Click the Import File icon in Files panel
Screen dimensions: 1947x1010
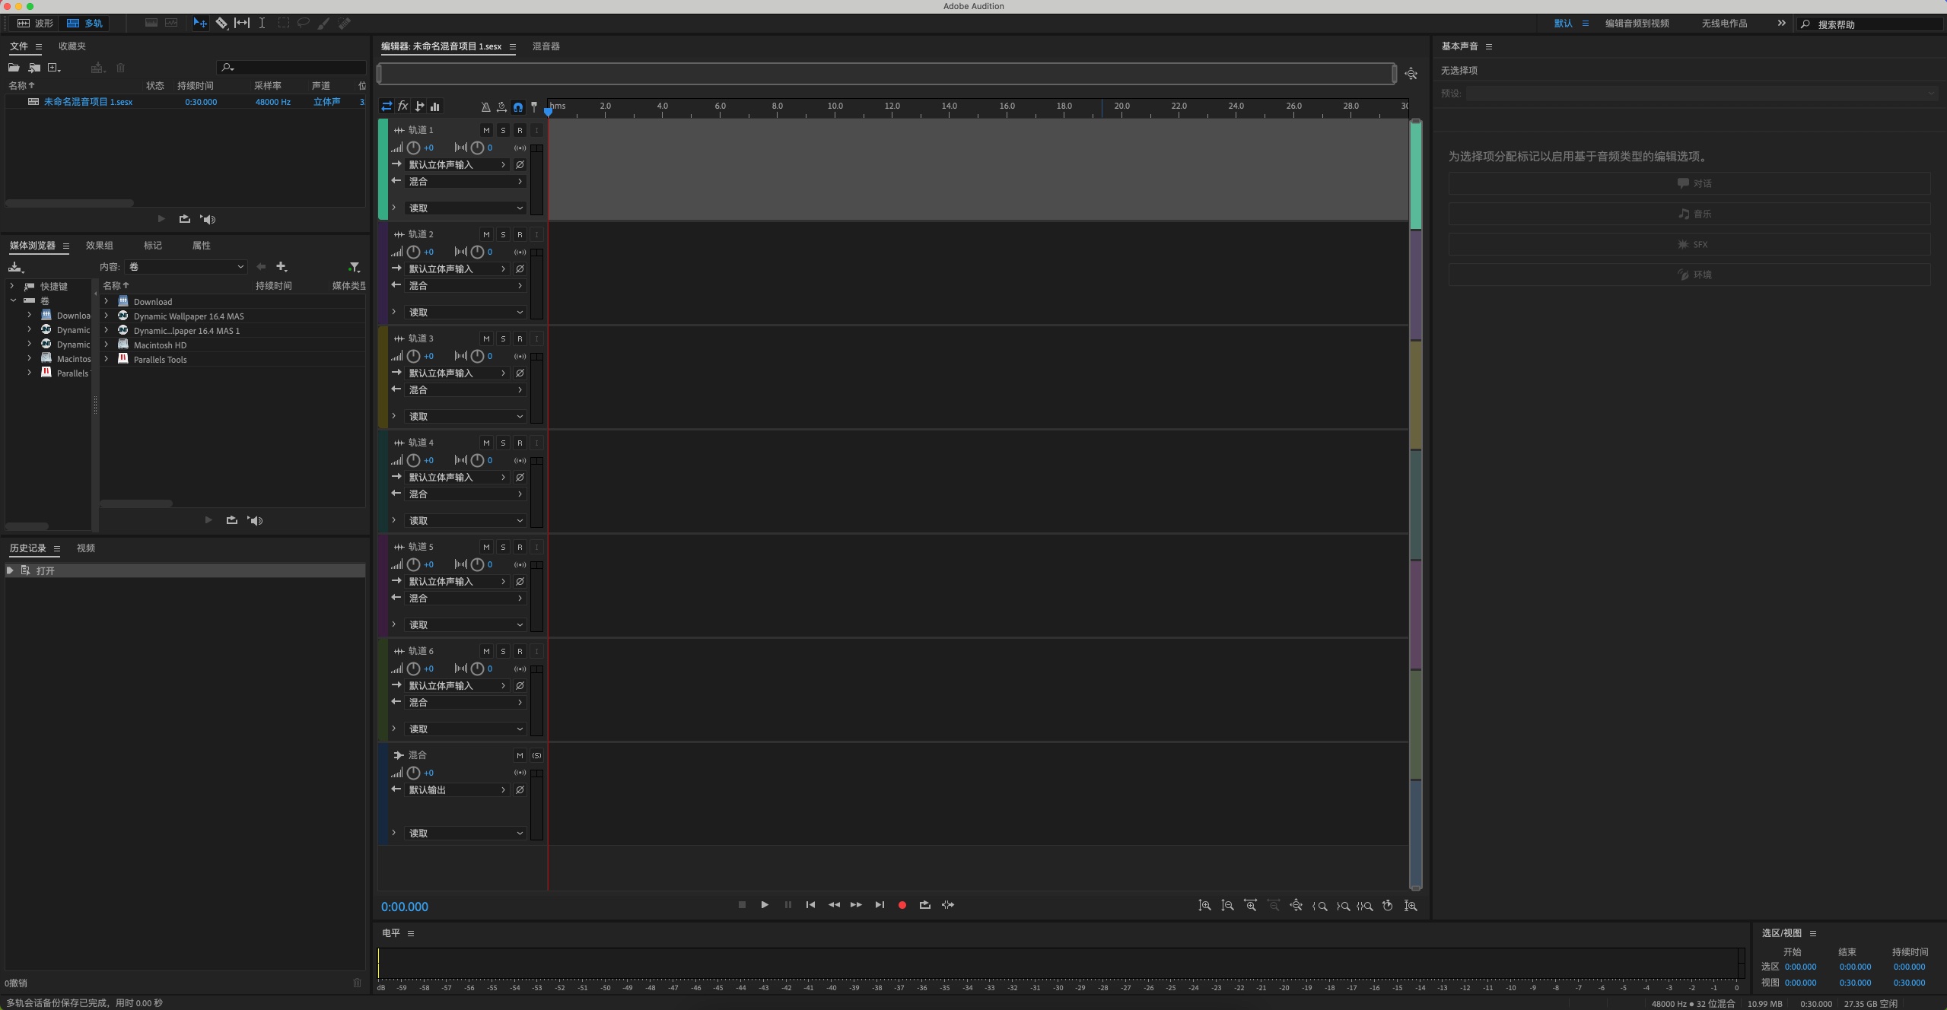(34, 68)
